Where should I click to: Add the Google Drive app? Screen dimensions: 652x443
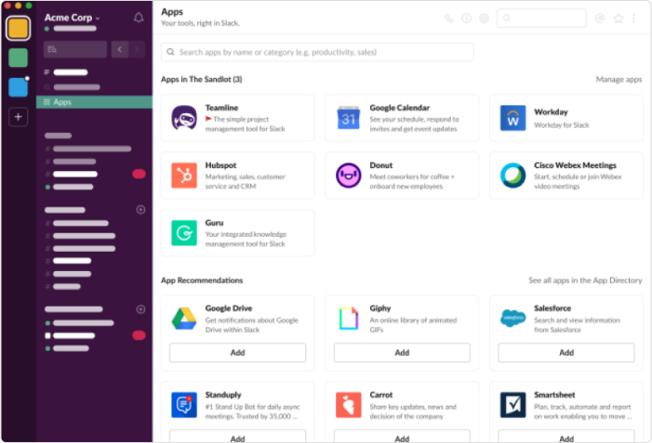(237, 353)
